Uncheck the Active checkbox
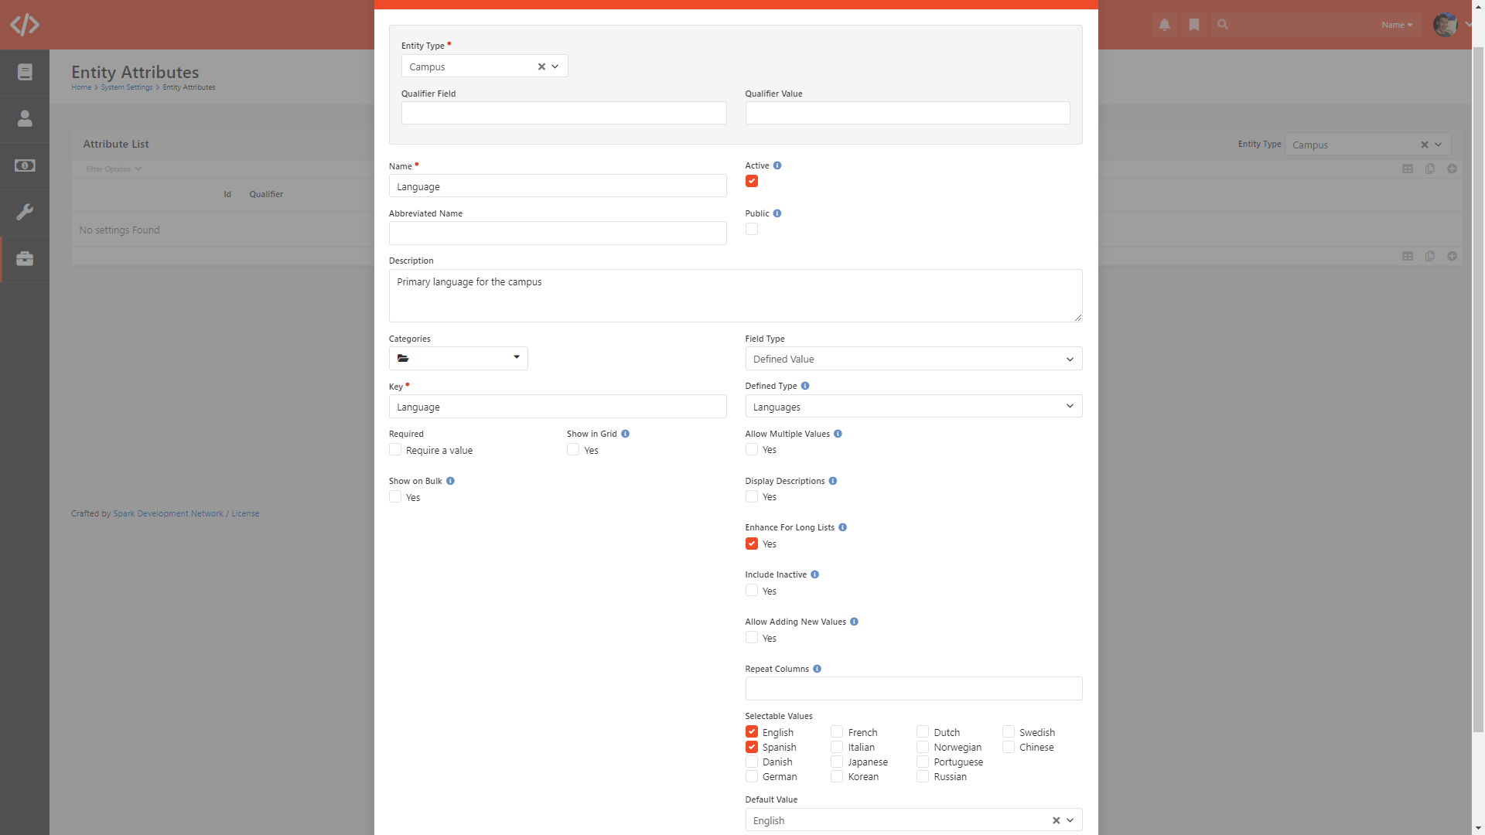 click(752, 181)
